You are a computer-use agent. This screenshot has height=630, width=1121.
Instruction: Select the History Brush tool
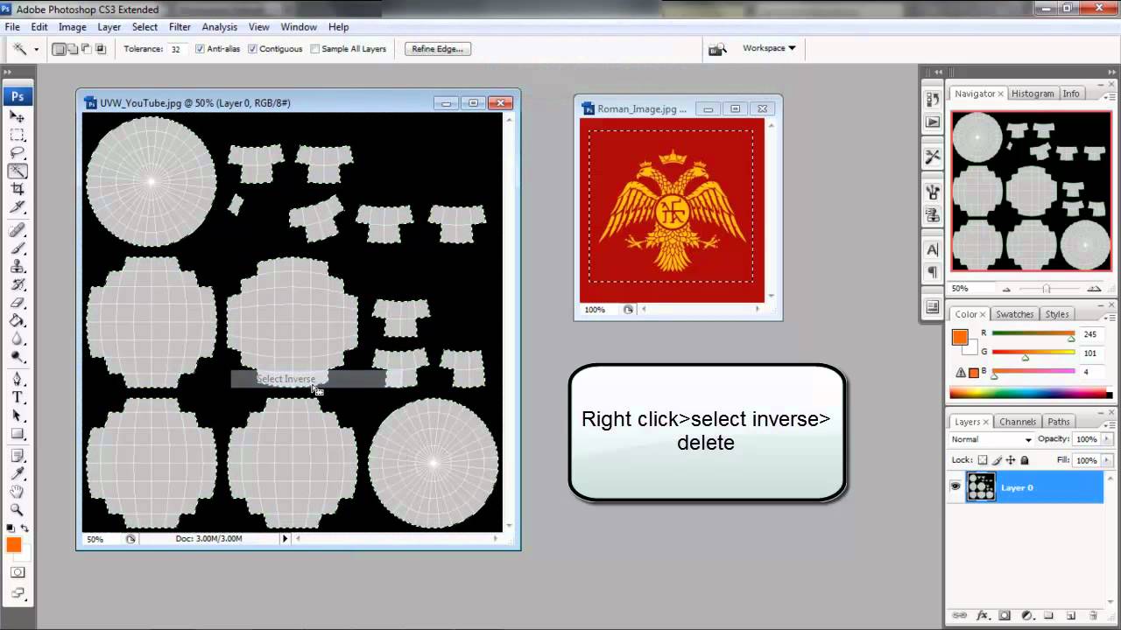pyautogui.click(x=18, y=285)
